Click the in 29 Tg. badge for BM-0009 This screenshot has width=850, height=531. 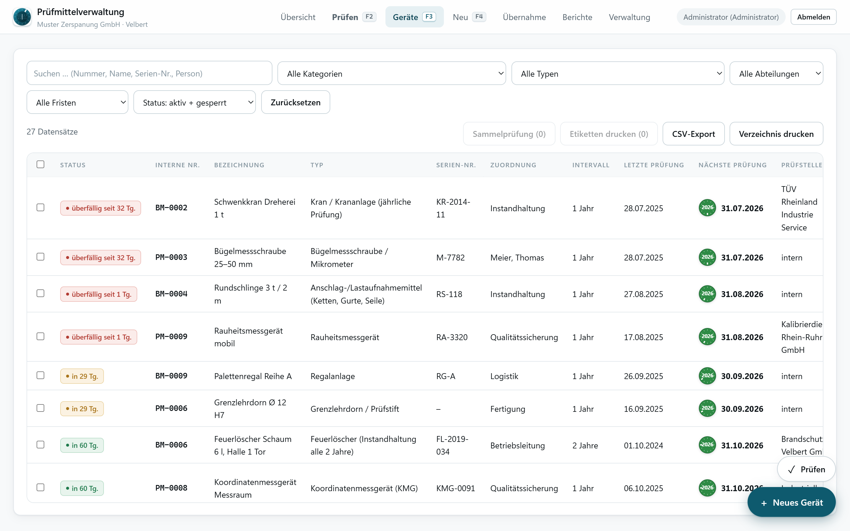pyautogui.click(x=82, y=376)
